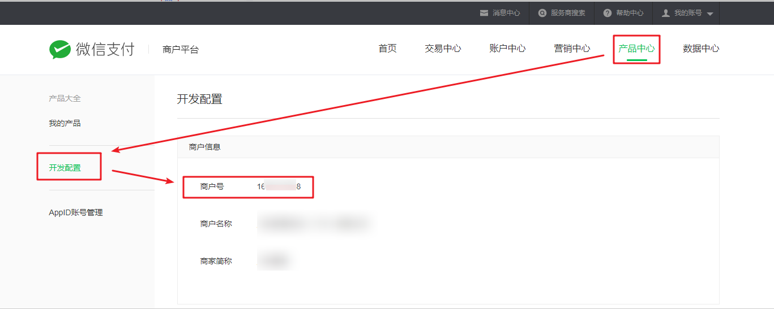Viewport: 774px width, 309px height.
Task: Click the 产品大全 sidebar heading
Action: (x=65, y=98)
